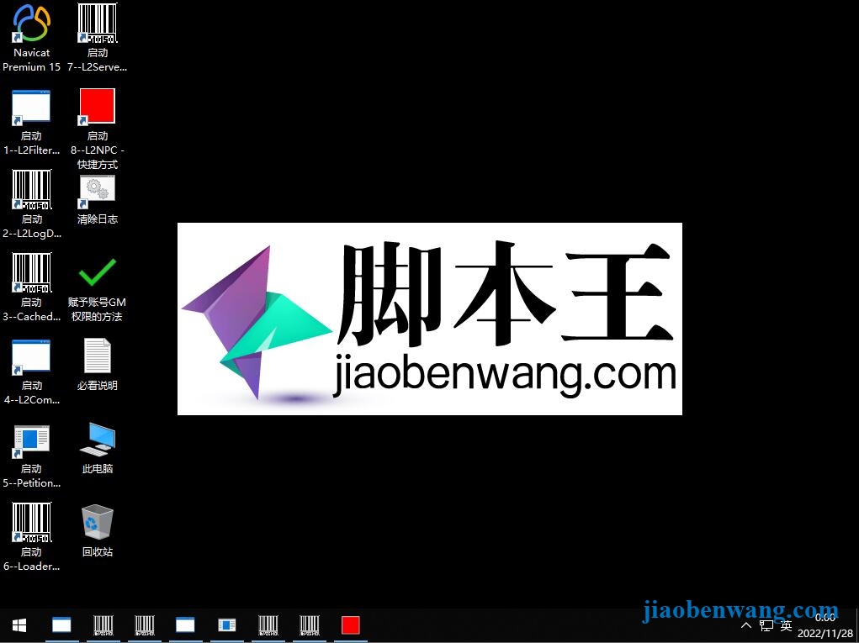Select the 启动 1--L2Filter desktop shortcut
859x643 pixels.
pyautogui.click(x=32, y=123)
